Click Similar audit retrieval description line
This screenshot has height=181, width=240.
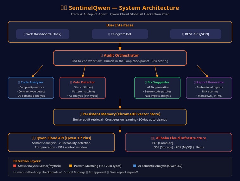point(120,120)
